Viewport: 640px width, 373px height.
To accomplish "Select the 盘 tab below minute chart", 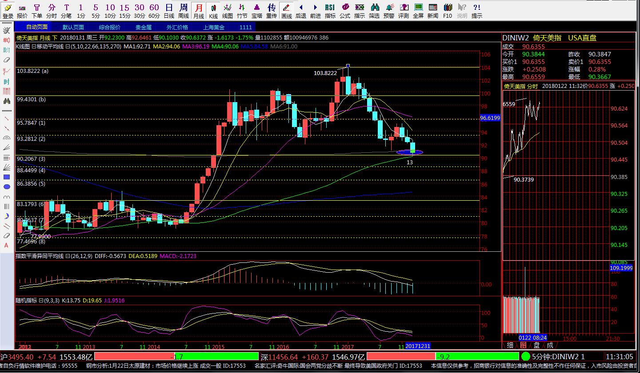I will pyautogui.click(x=536, y=345).
